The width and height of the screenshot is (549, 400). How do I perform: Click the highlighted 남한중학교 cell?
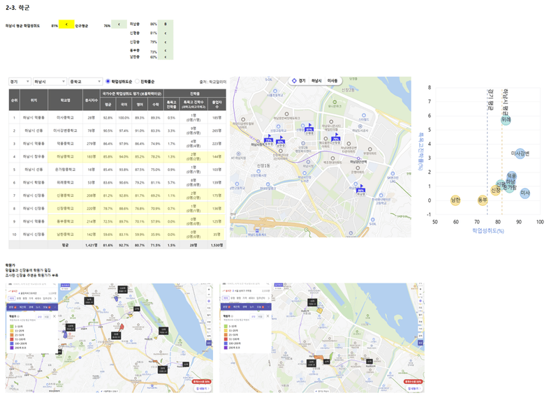[65, 234]
